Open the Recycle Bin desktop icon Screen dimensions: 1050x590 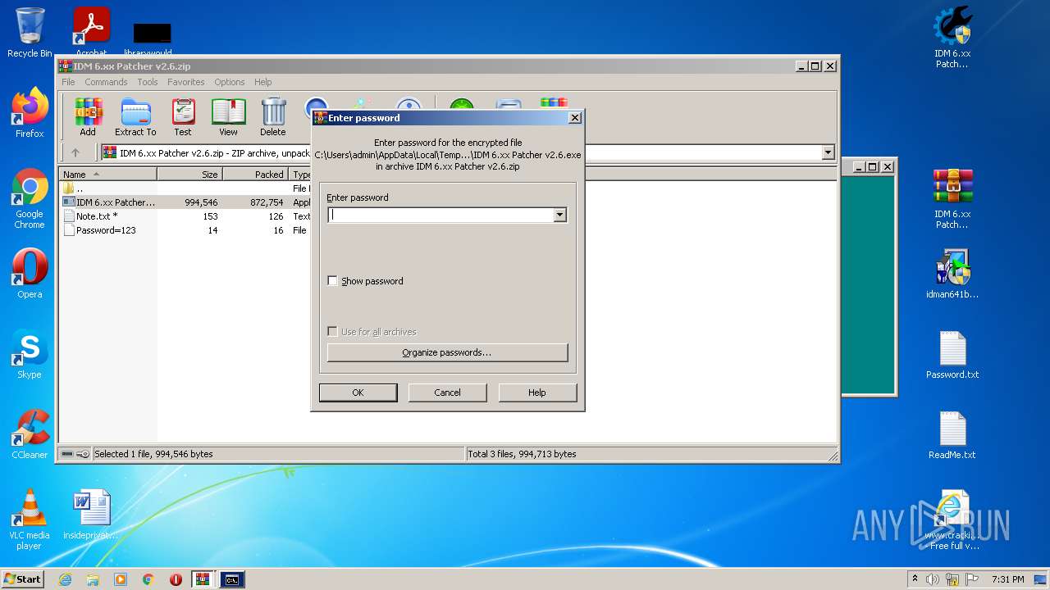tap(30, 33)
